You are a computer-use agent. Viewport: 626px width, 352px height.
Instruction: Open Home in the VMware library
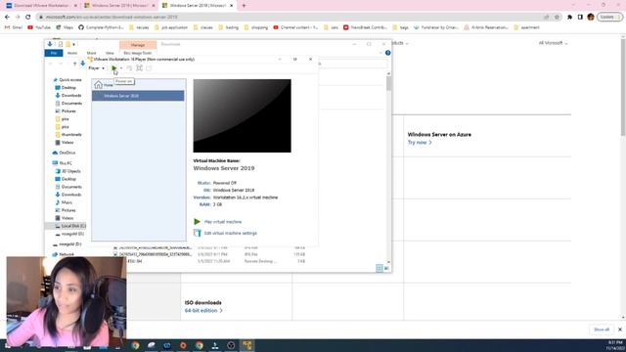[x=104, y=85]
